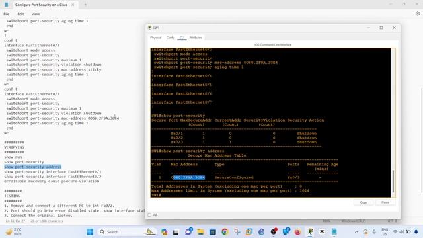Click the Ln 55, Col 27 status indicator
The height and width of the screenshot is (238, 423).
(15, 221)
